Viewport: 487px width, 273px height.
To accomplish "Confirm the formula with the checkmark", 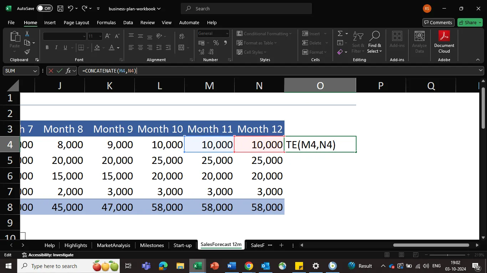I will [60, 71].
